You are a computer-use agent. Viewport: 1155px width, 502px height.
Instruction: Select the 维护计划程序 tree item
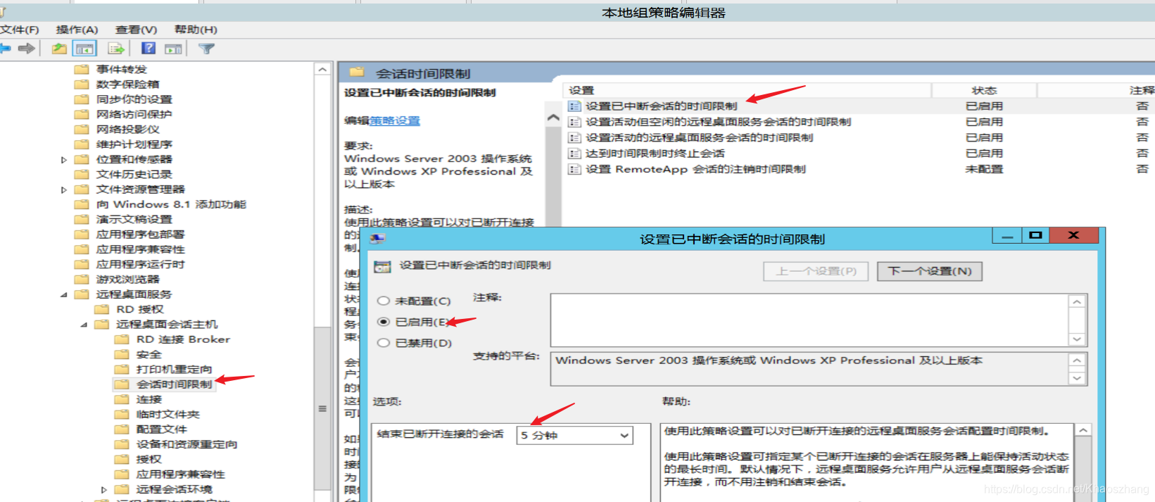point(134,144)
